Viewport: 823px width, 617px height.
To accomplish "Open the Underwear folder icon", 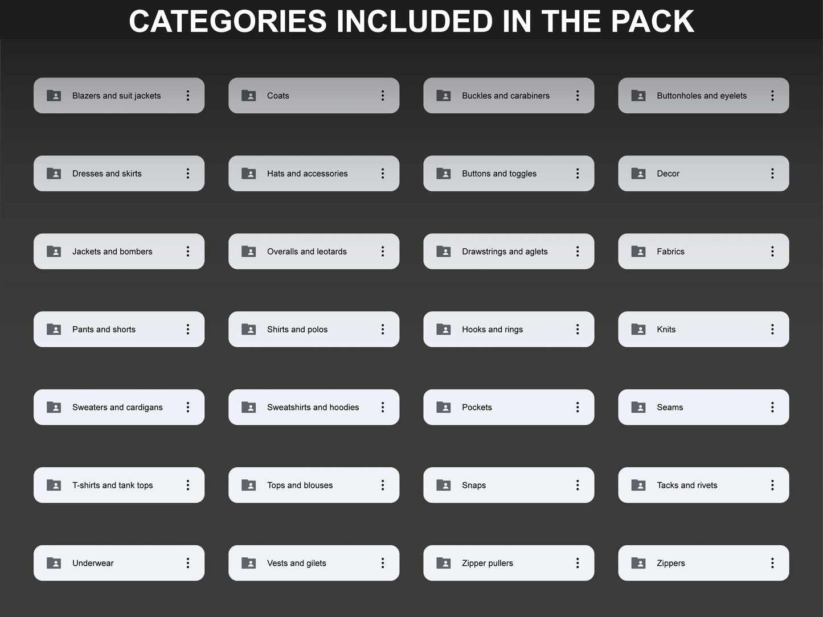I will 54,563.
